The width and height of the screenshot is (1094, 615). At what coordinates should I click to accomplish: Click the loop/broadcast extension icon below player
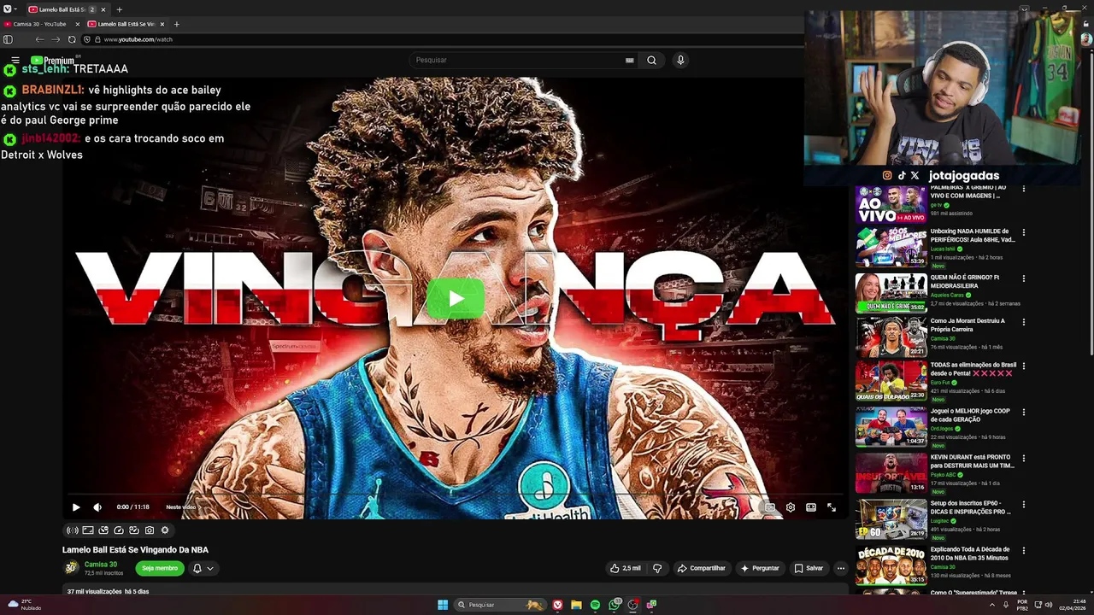tap(72, 530)
